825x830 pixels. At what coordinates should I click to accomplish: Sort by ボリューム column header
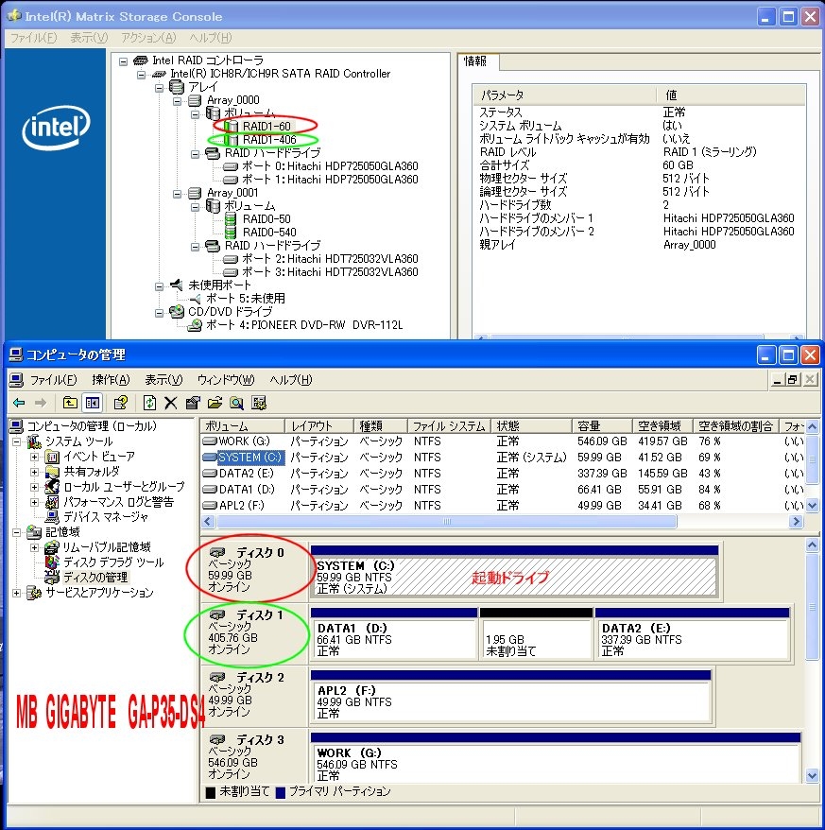coord(242,425)
